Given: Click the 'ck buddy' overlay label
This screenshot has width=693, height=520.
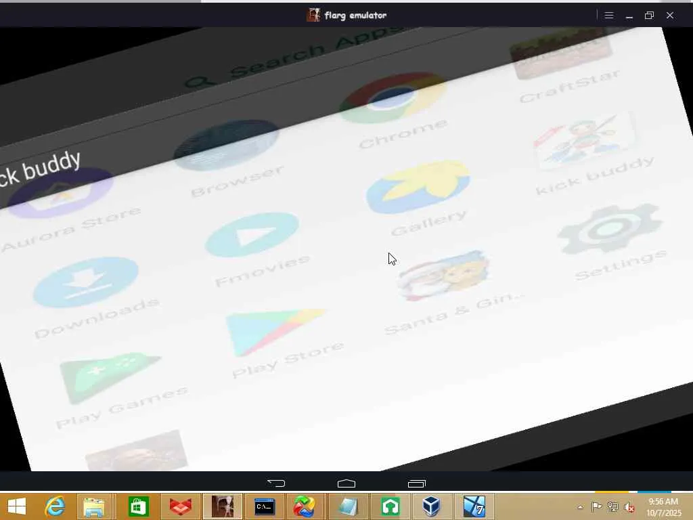Looking at the screenshot, I should [40, 169].
